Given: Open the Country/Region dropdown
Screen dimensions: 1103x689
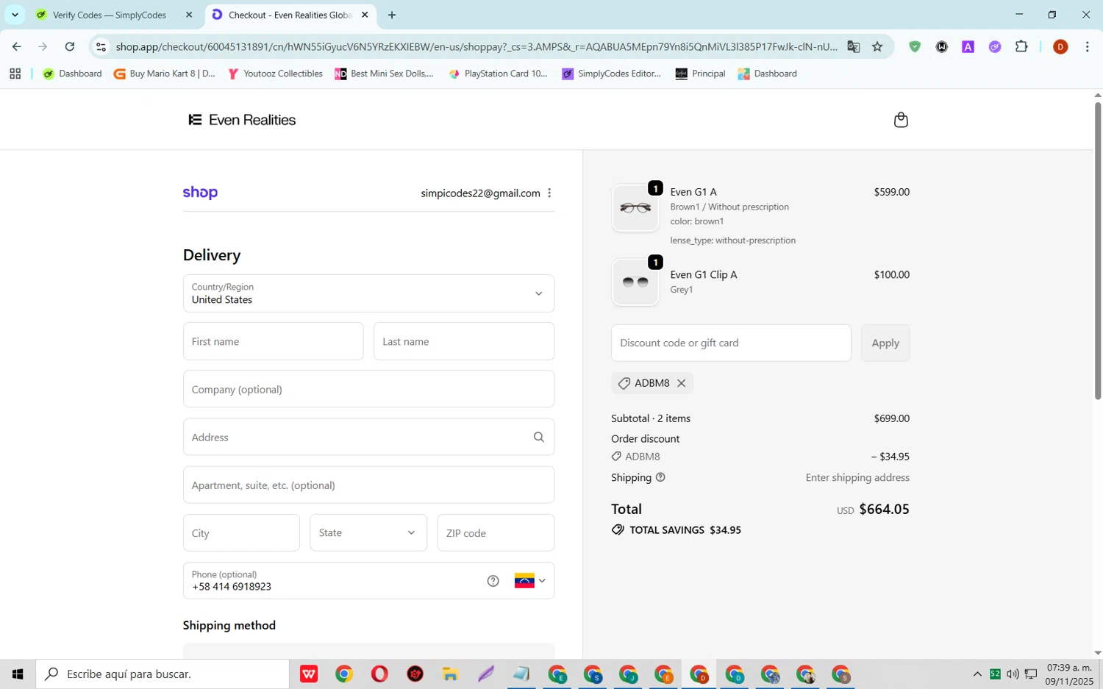Looking at the screenshot, I should [x=368, y=293].
